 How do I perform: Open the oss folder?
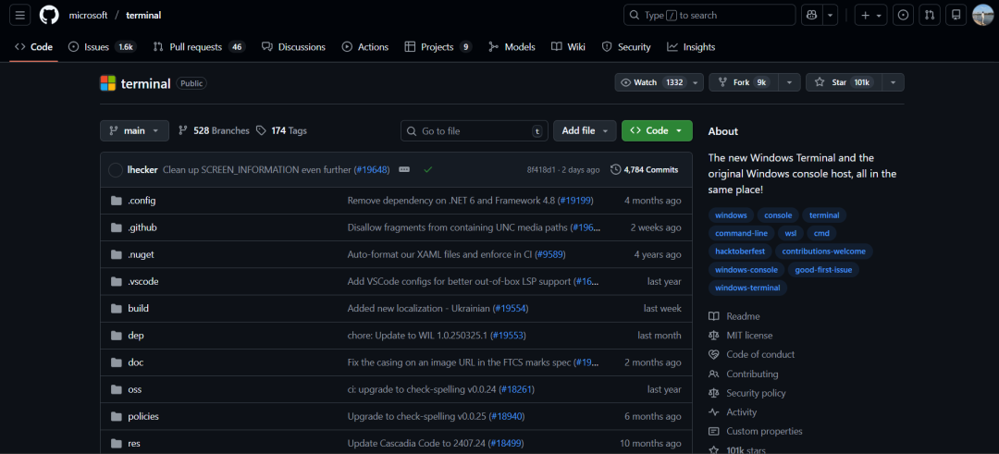134,389
